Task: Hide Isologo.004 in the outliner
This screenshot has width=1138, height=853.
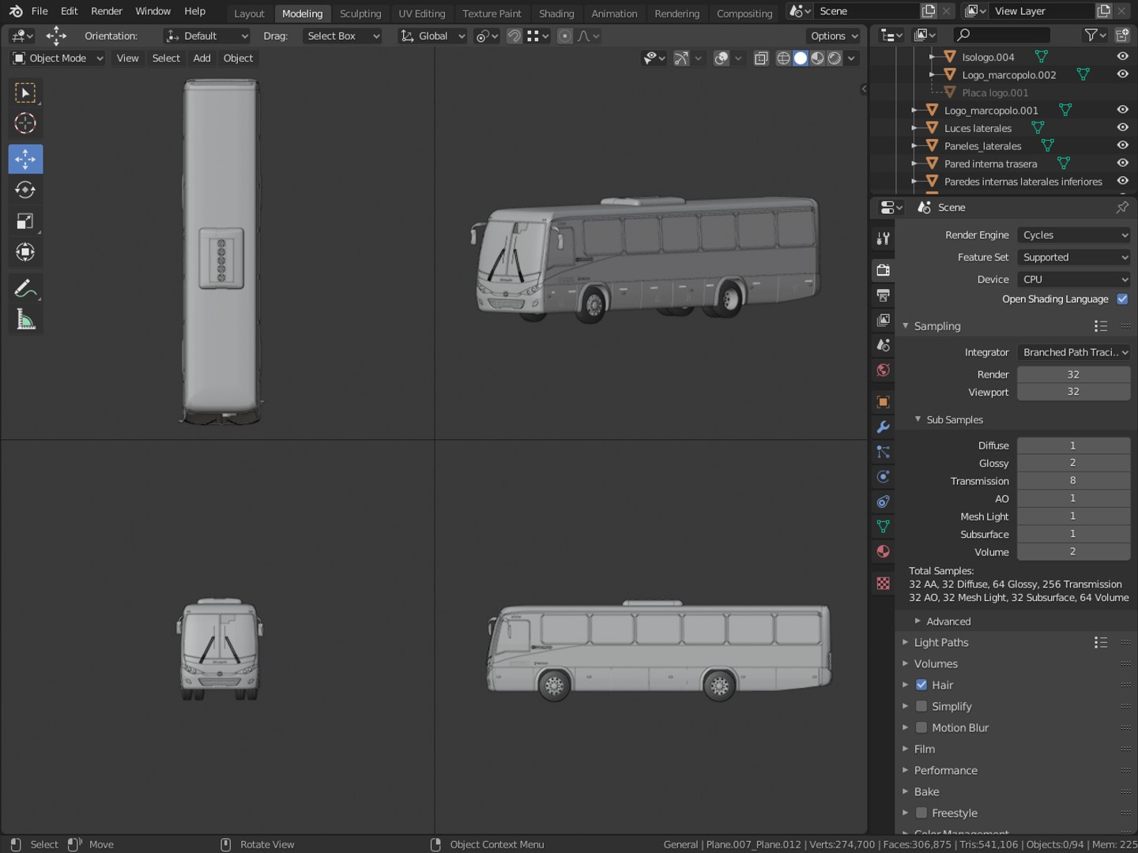Action: coord(1122,57)
